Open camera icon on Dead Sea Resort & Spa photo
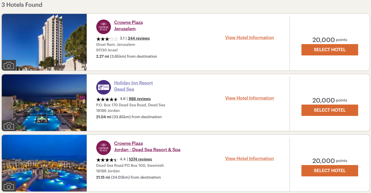Screen dimensions: 371x193 pos(9,186)
